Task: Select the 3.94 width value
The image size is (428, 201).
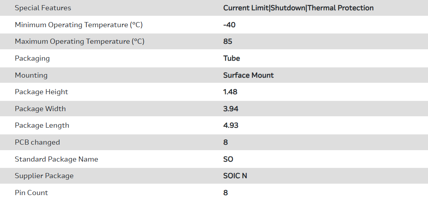Action: point(231,109)
